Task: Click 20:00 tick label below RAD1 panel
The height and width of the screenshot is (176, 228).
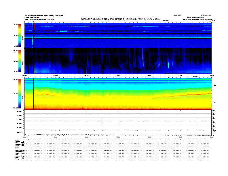Action: 180,76
